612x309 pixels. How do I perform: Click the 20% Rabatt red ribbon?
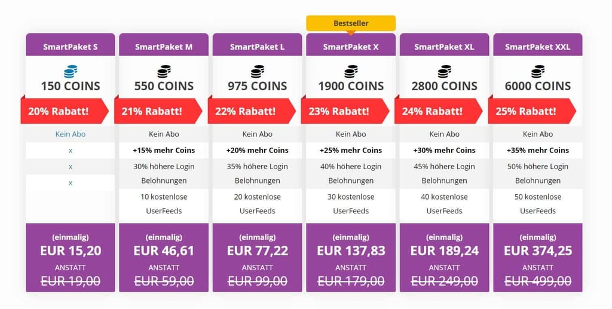tap(65, 111)
